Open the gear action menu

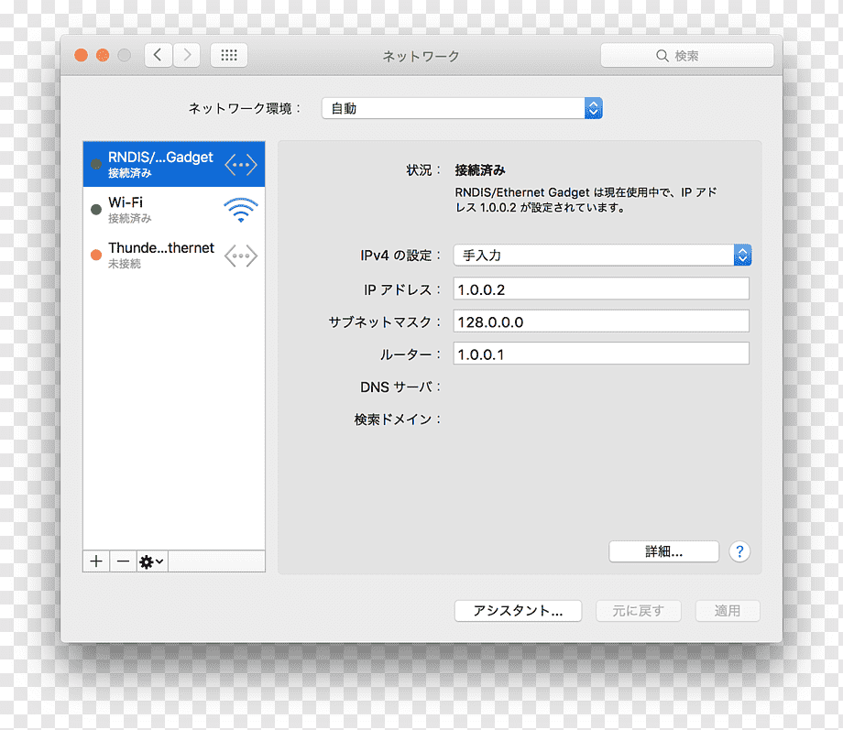(x=152, y=561)
